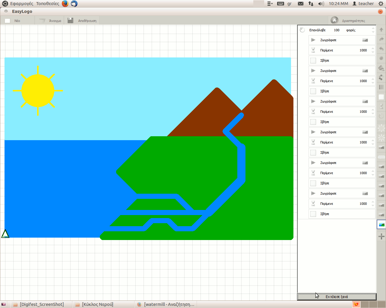Screen dimensions: 386x308
Task: Choose the paint bucket fill command
Action: 381,68
